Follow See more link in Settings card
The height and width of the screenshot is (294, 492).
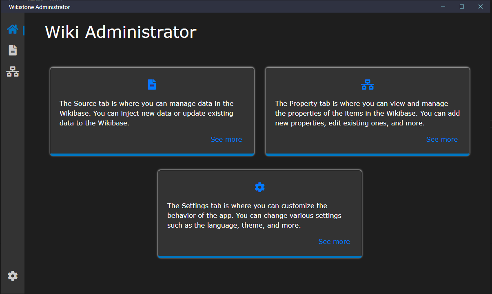pyautogui.click(x=334, y=241)
